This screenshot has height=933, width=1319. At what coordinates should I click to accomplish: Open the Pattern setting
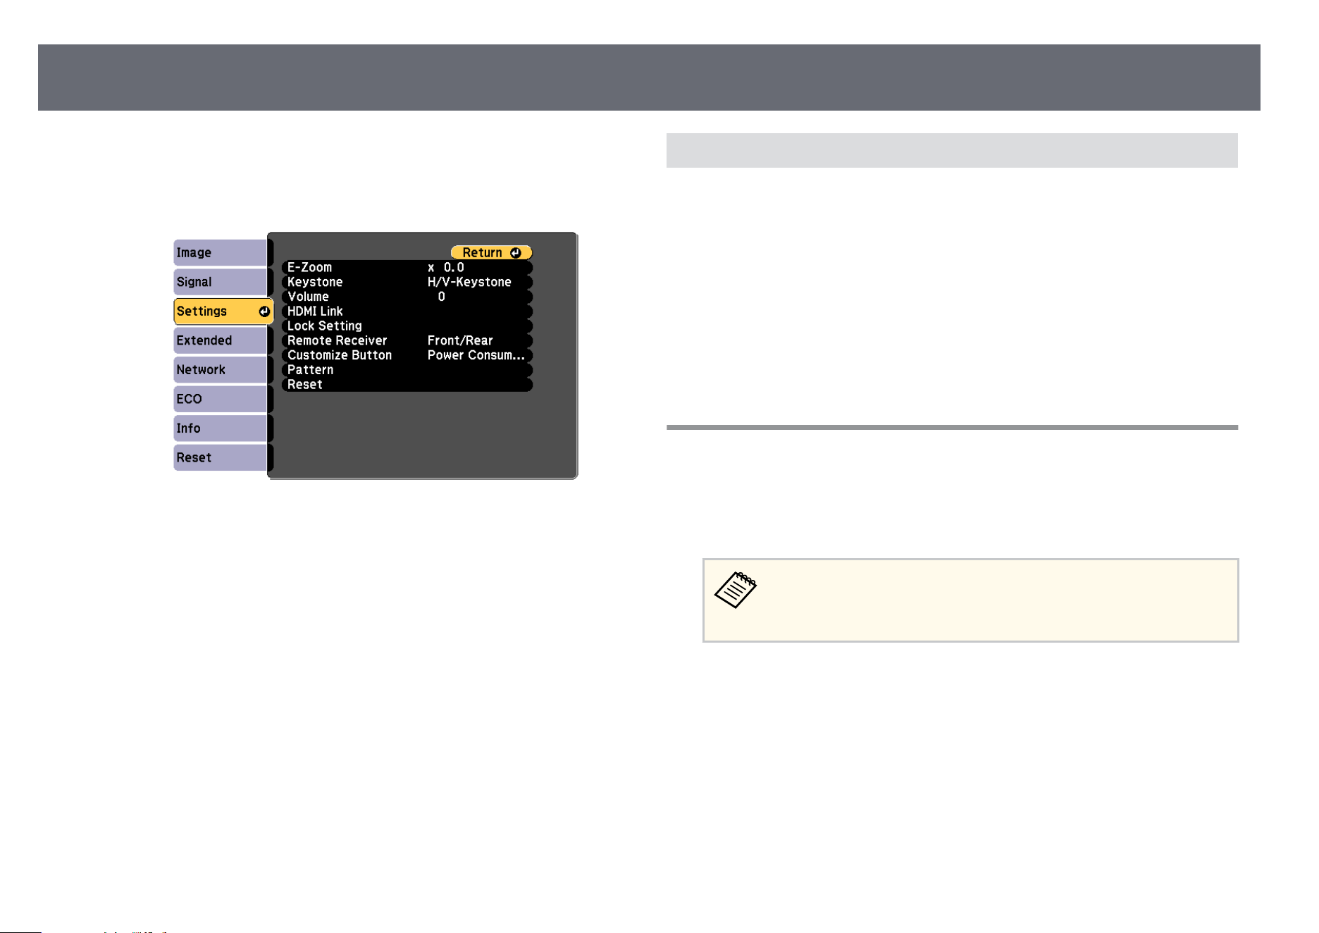pos(407,370)
